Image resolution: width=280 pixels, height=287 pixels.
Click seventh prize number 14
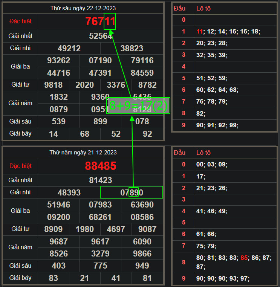click(x=54, y=134)
